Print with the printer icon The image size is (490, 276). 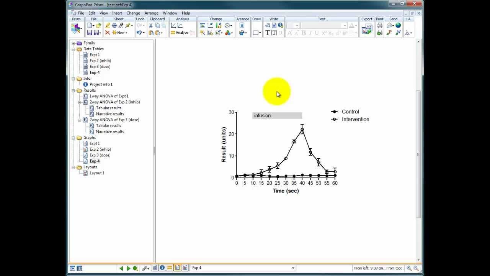pos(379,25)
